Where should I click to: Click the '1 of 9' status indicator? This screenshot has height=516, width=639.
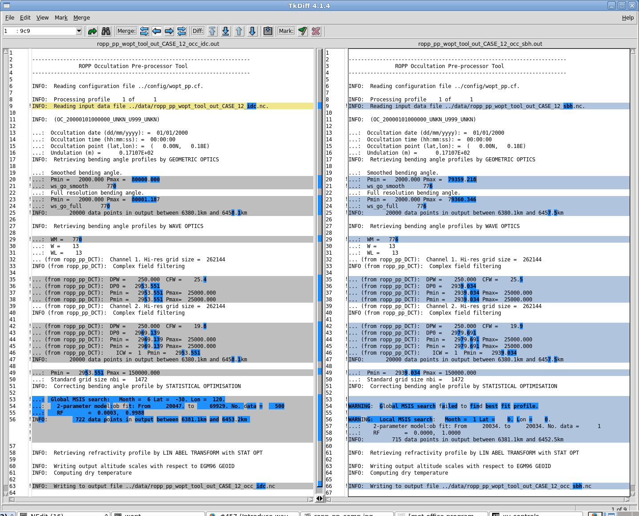coord(619,509)
